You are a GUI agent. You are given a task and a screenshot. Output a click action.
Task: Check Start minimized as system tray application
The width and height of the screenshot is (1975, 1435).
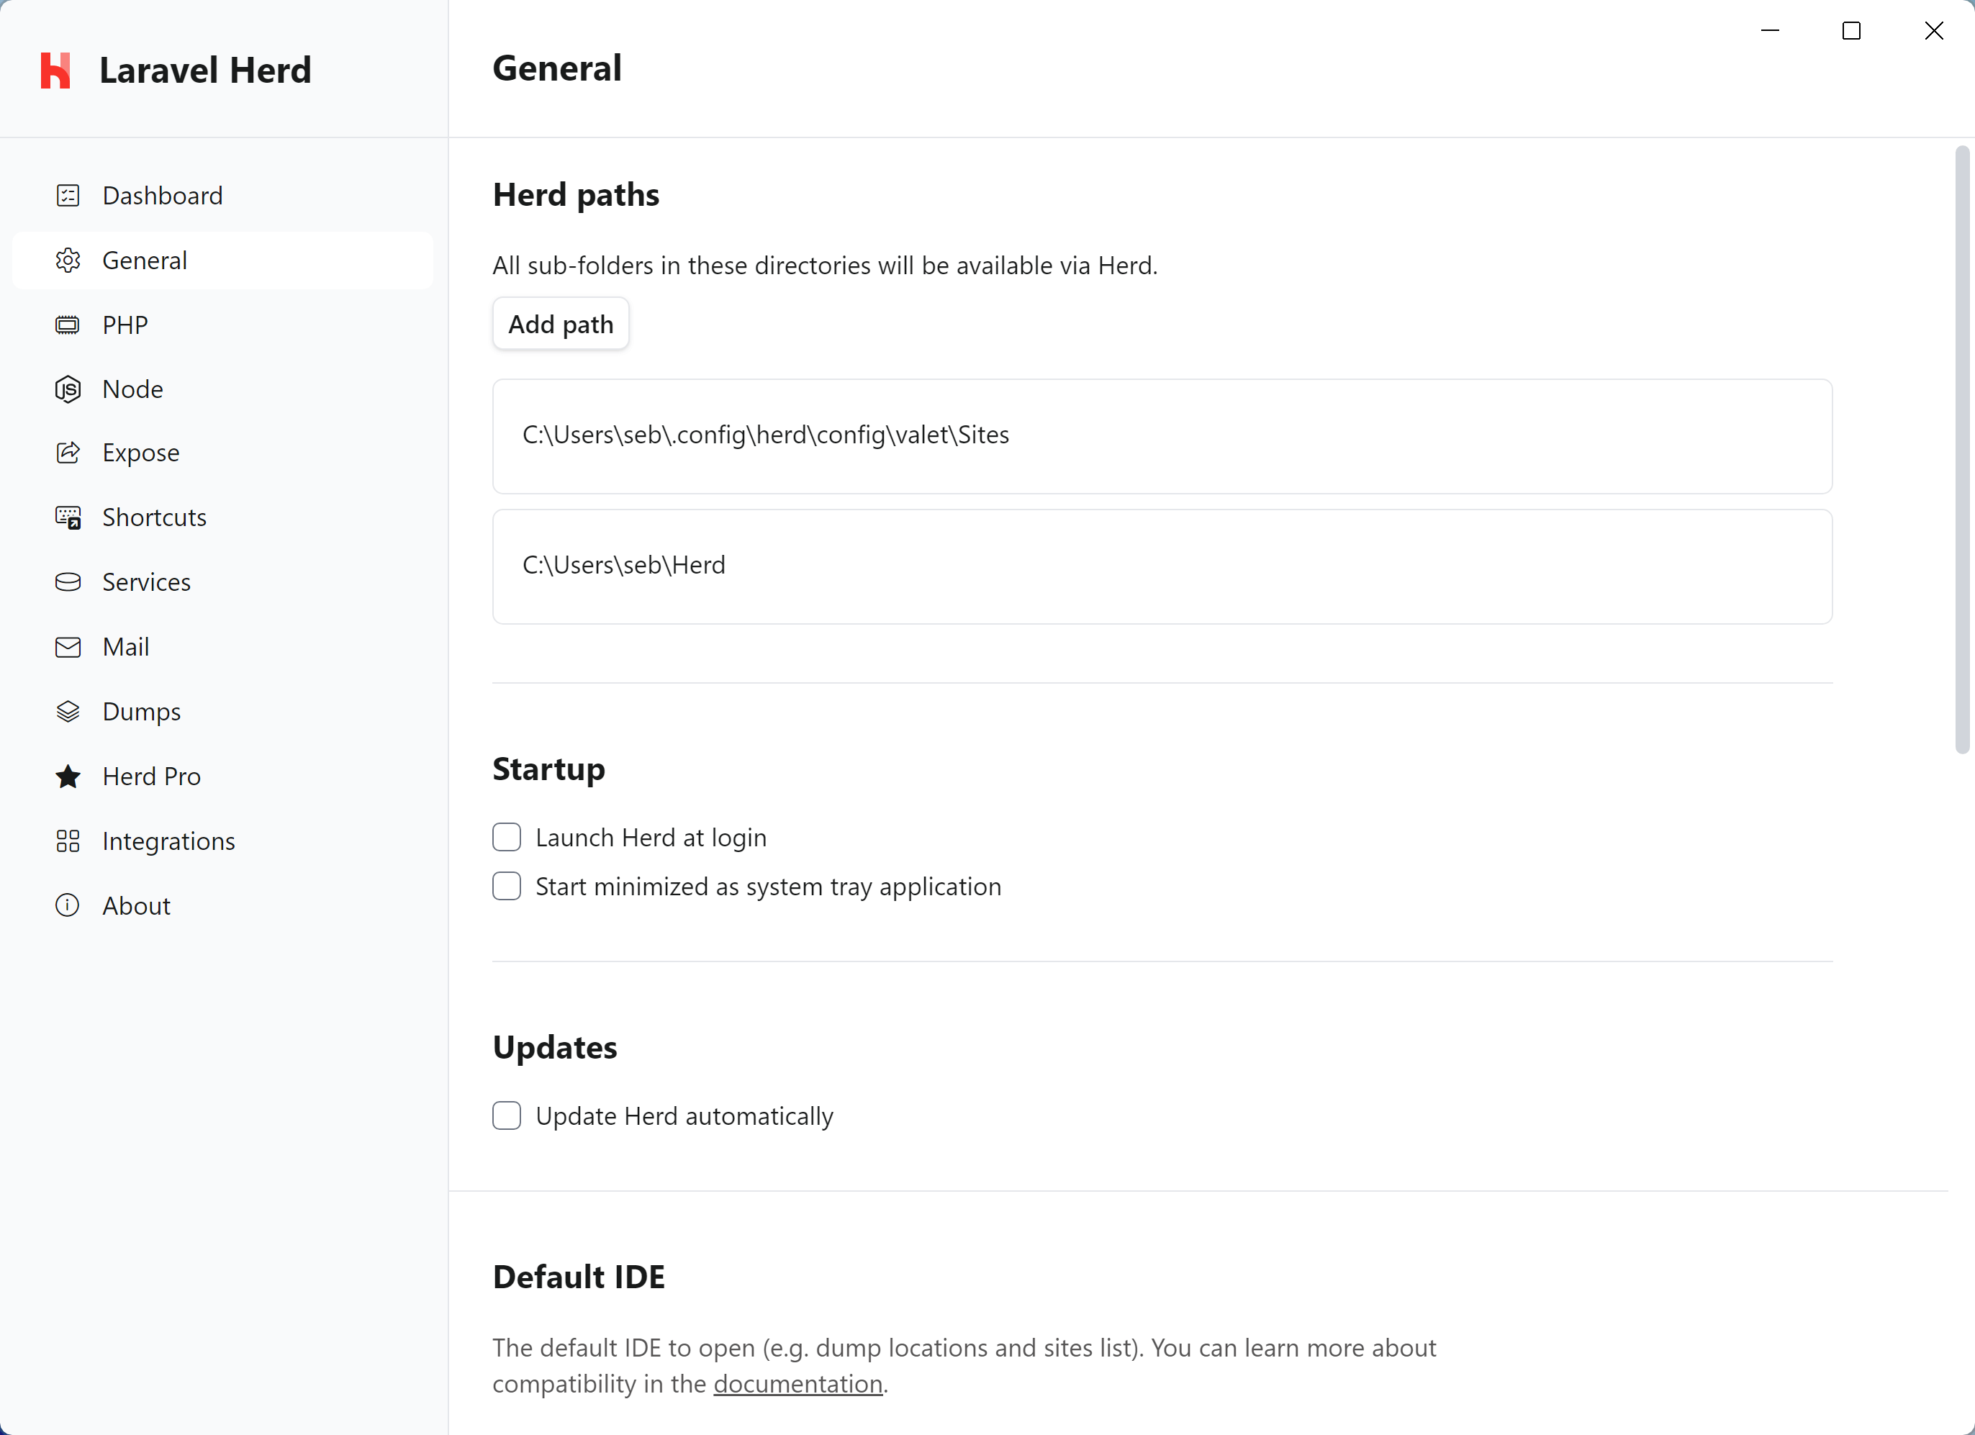coord(506,886)
